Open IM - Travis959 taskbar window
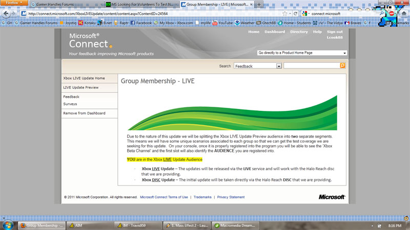The image size is (410, 230). [138, 225]
